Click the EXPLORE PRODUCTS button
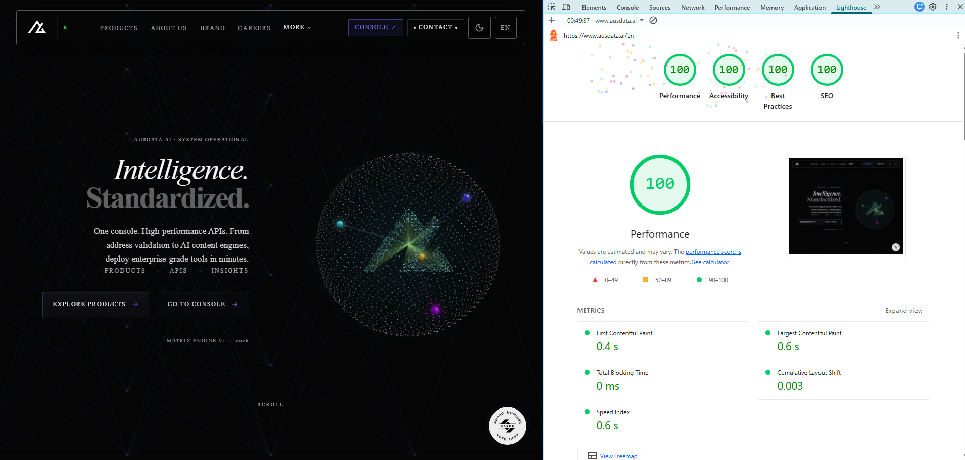 pyautogui.click(x=95, y=304)
